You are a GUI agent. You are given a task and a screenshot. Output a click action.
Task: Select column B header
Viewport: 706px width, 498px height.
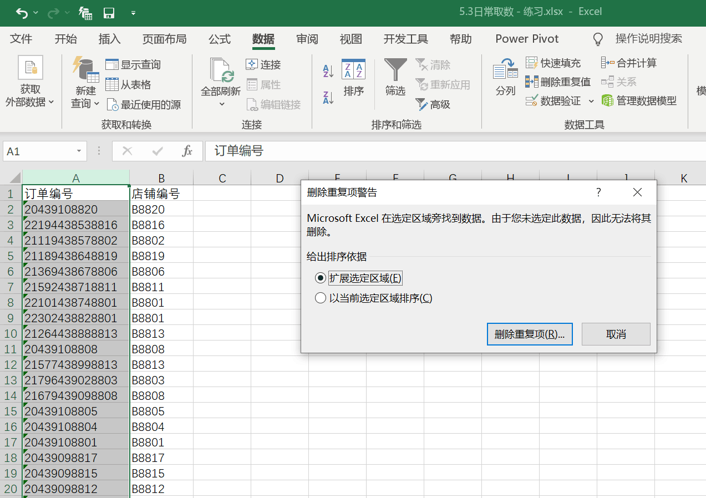(x=161, y=178)
